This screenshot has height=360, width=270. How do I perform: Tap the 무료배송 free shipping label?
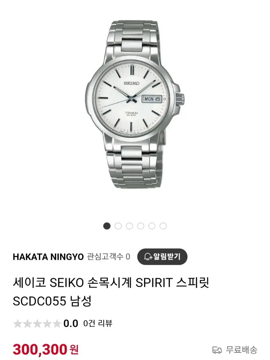242,350
